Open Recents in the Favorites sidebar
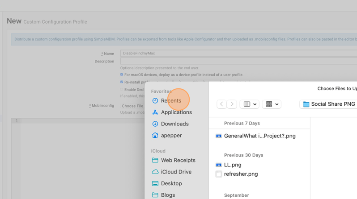Image resolution: width=357 pixels, height=199 pixels. click(171, 101)
